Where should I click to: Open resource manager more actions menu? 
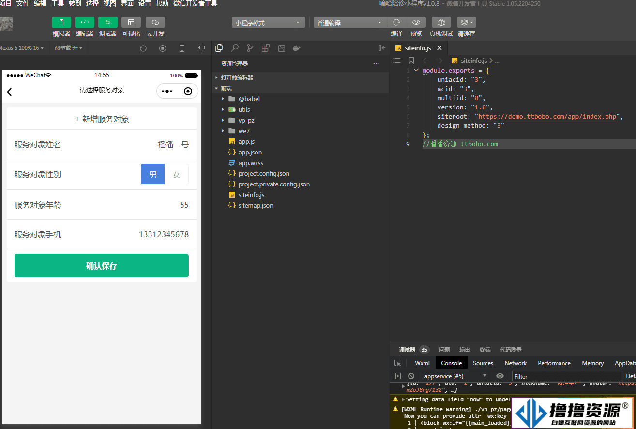377,63
